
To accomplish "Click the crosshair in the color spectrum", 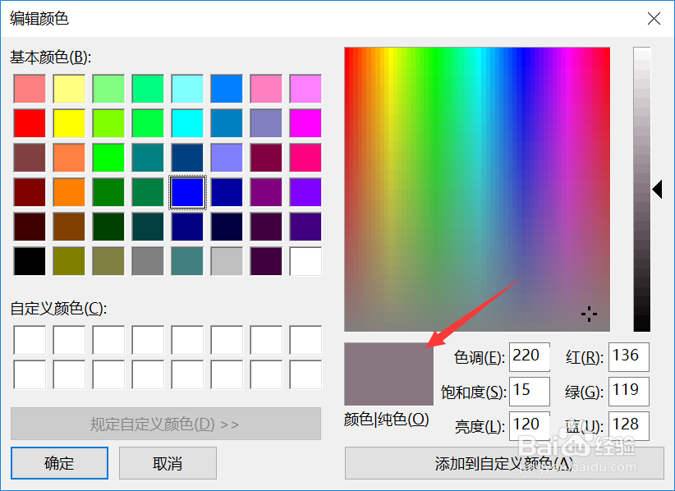I will coord(589,314).
